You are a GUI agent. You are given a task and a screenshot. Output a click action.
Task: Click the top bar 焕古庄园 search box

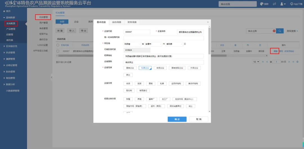tap(238, 4)
